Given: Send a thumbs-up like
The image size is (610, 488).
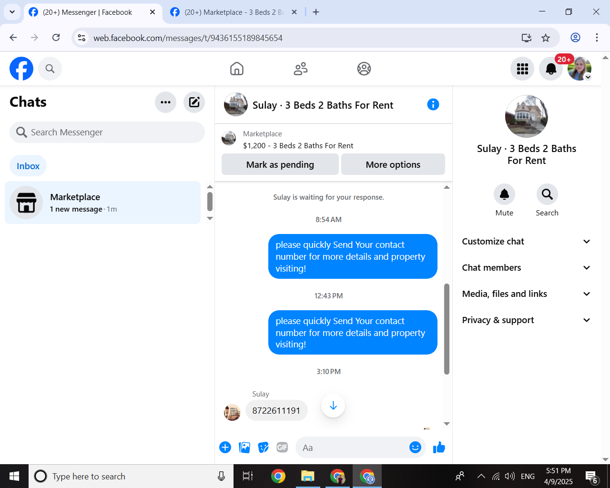Looking at the screenshot, I should (x=439, y=447).
